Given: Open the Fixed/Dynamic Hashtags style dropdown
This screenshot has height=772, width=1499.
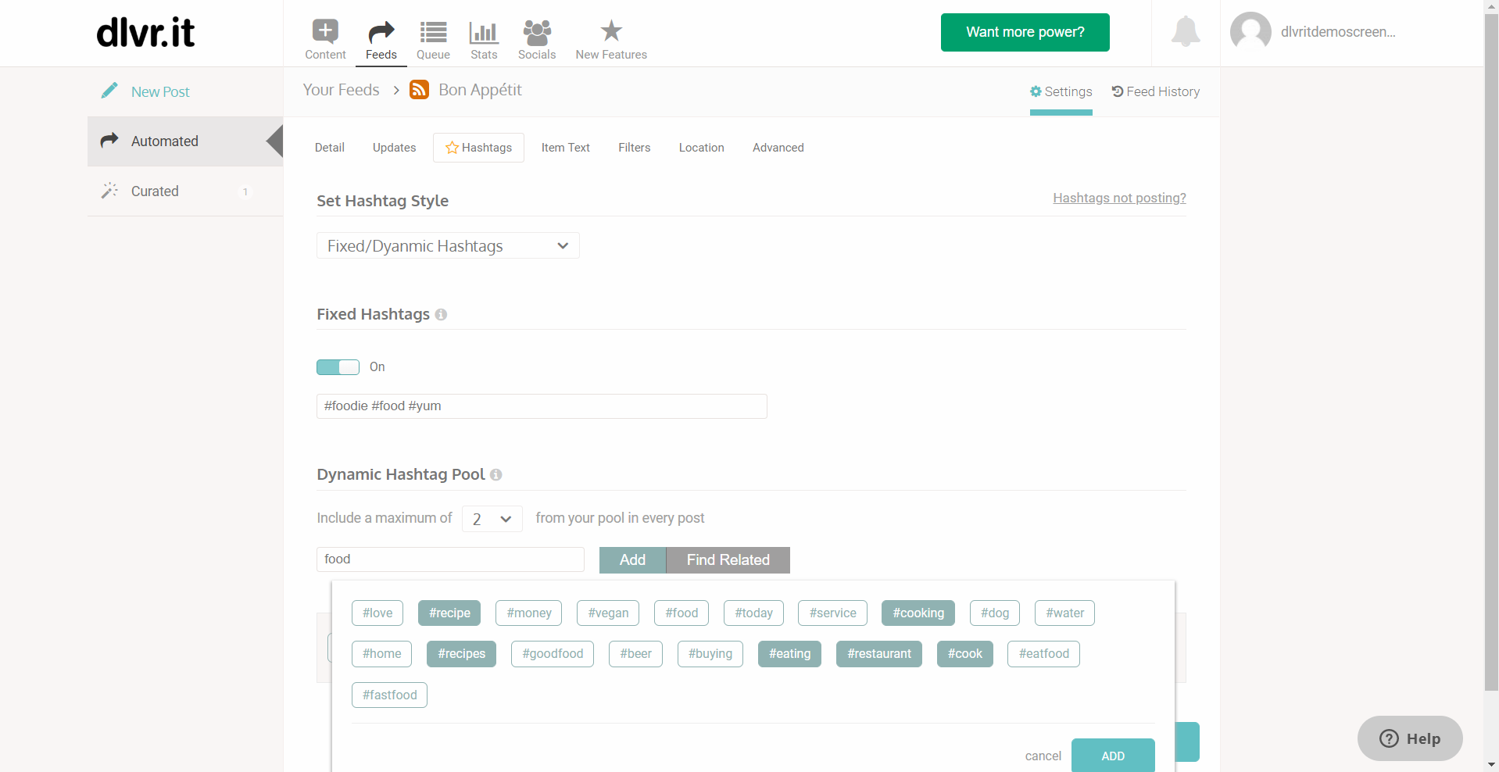Looking at the screenshot, I should [x=448, y=246].
